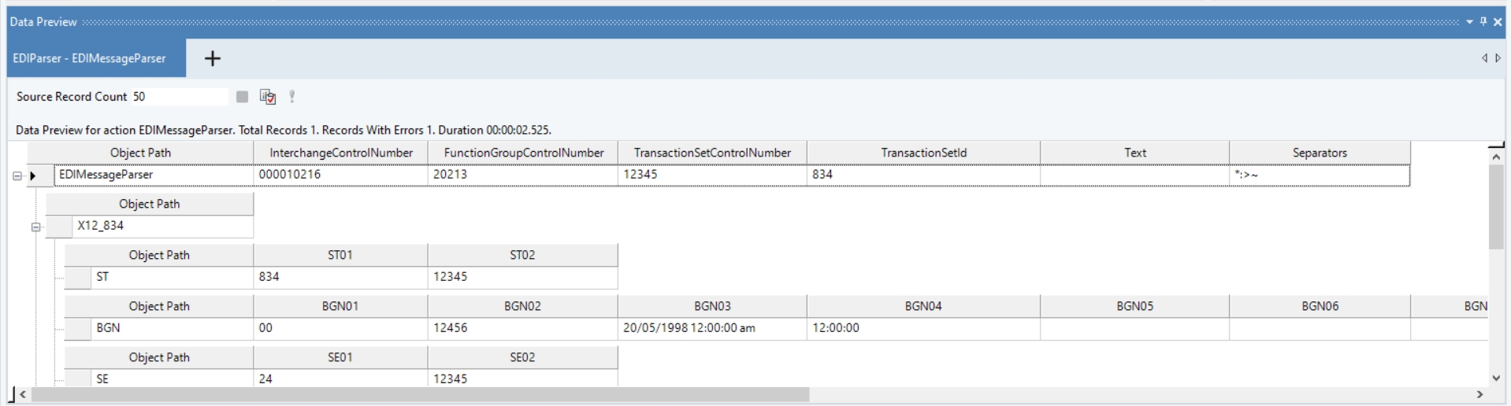Click the SE02 column header

click(522, 357)
